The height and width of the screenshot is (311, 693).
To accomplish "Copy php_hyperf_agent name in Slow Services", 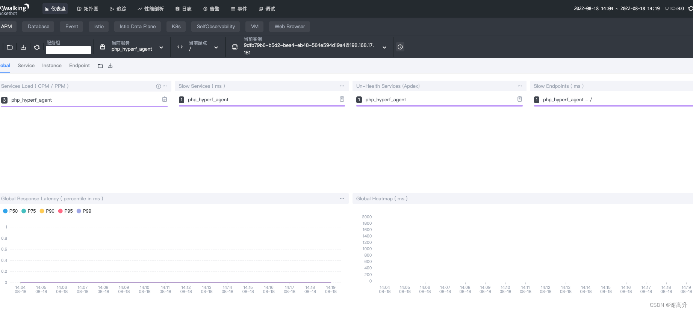I will [x=342, y=99].
